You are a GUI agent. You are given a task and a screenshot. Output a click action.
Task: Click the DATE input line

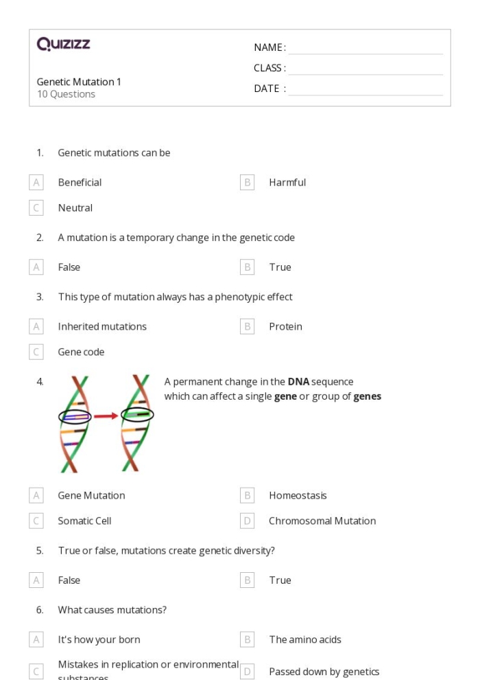[x=365, y=89]
